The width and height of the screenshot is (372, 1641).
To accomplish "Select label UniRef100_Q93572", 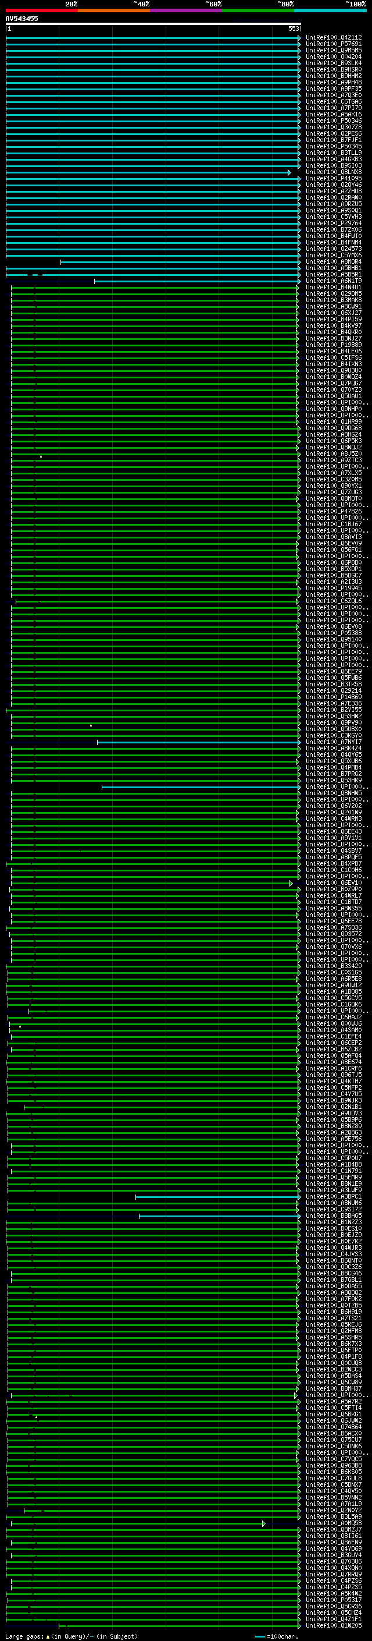I will click(x=334, y=934).
